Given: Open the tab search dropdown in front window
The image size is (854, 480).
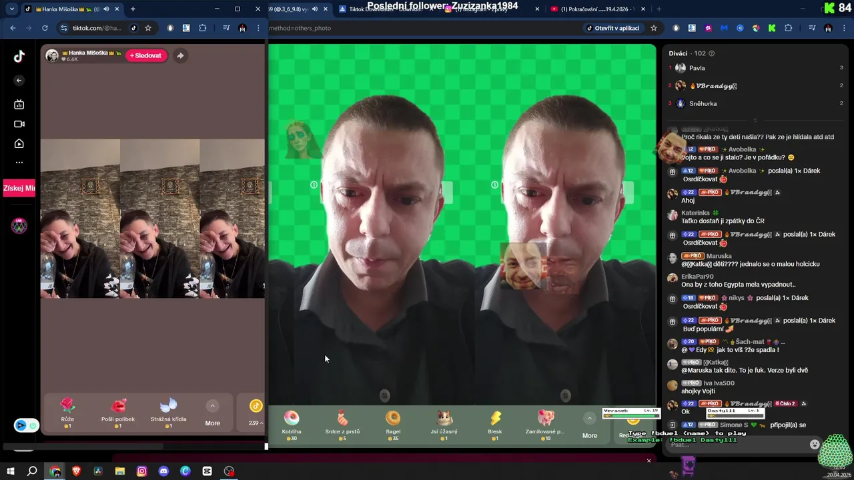Looking at the screenshot, I should tap(11, 9).
